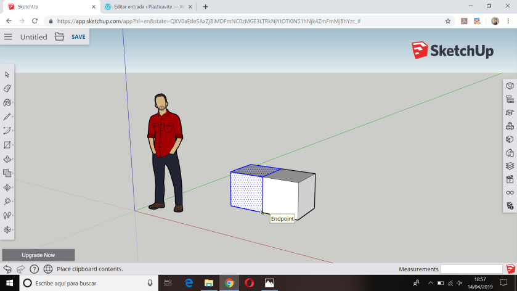Click the Upgrade Now button
The height and width of the screenshot is (291, 517).
pyautogui.click(x=38, y=255)
